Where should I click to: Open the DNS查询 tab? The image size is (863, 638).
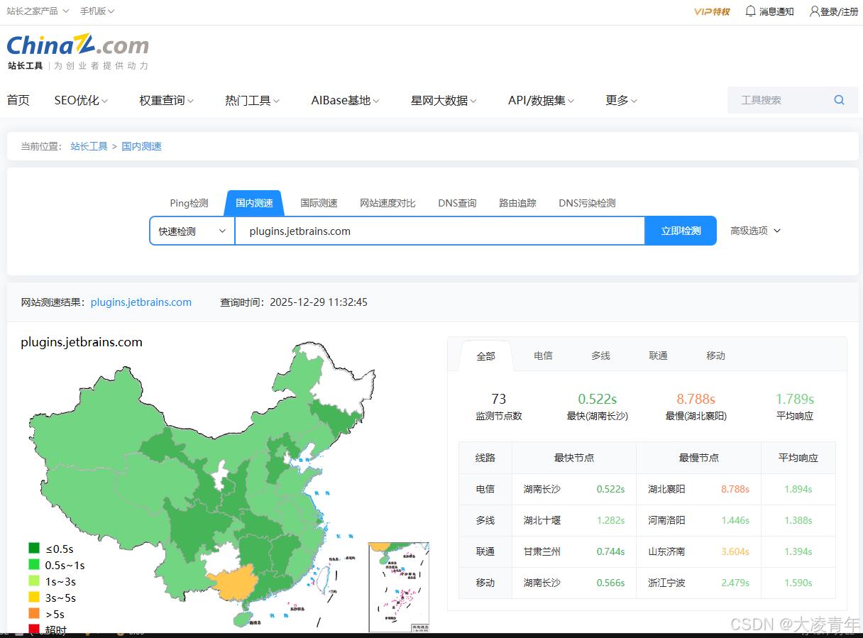click(x=457, y=202)
